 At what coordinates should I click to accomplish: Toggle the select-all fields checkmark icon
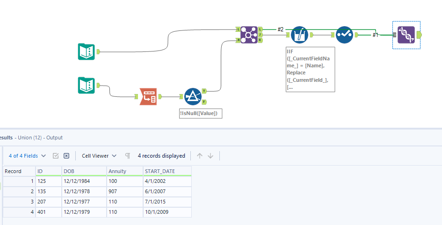pos(56,156)
